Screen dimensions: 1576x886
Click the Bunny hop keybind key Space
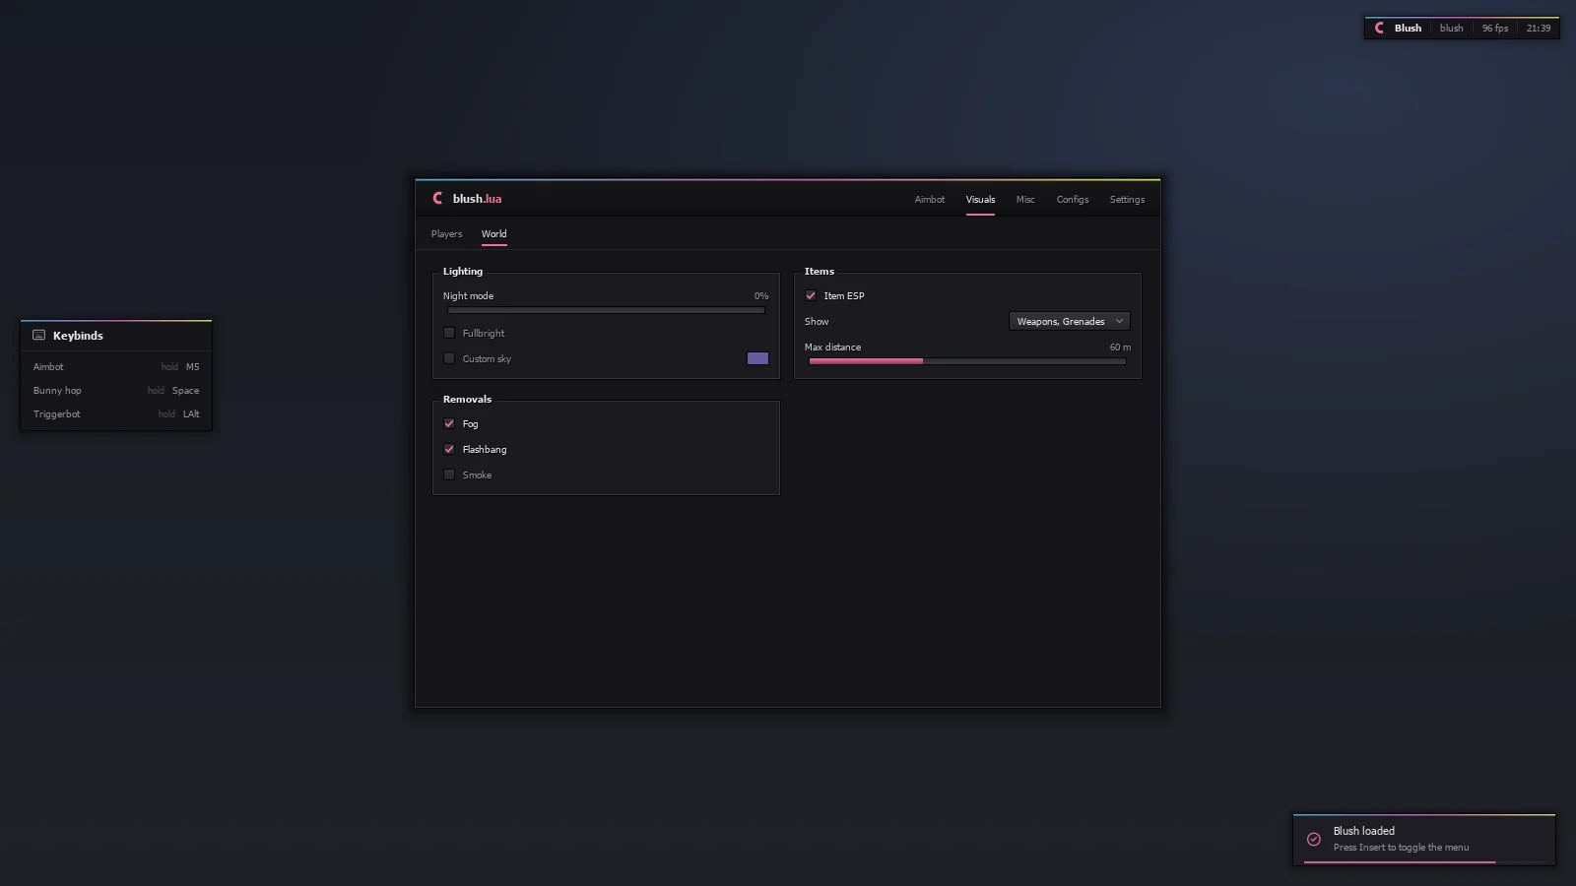pos(186,391)
